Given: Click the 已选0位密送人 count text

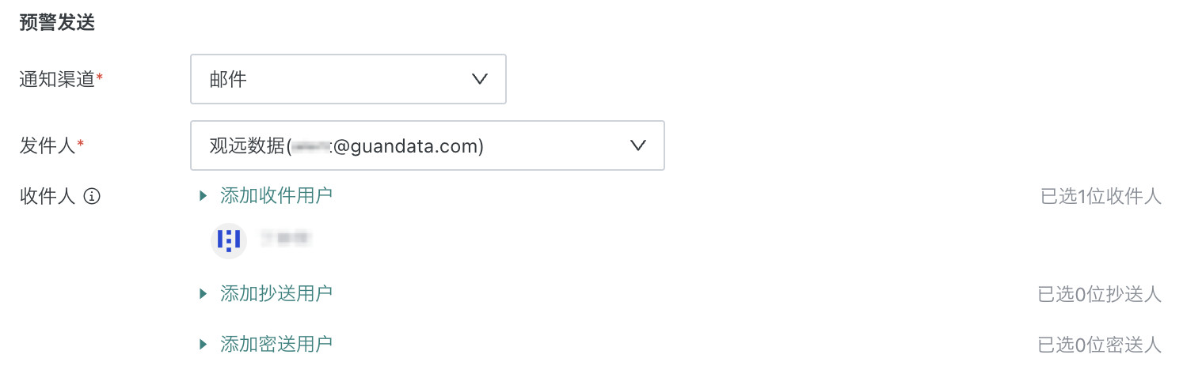Looking at the screenshot, I should click(1099, 345).
